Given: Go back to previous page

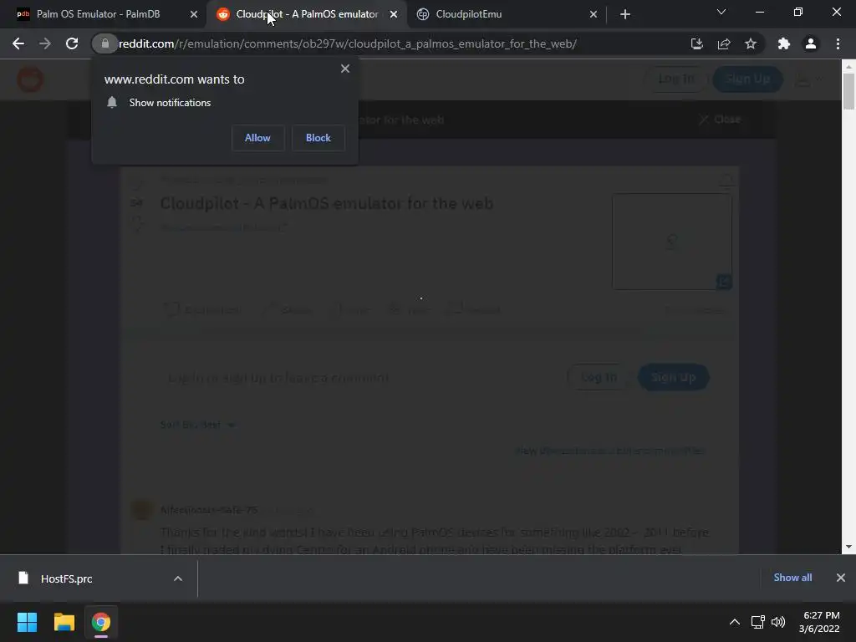Looking at the screenshot, I should (x=18, y=43).
